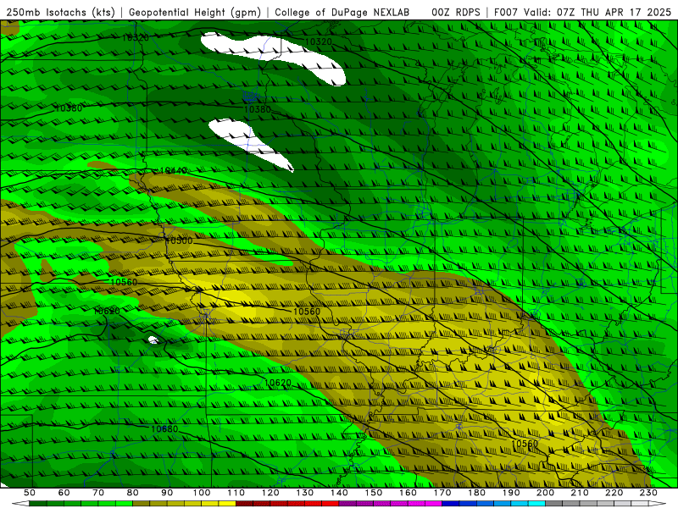Click the legend value 120

tap(270, 493)
